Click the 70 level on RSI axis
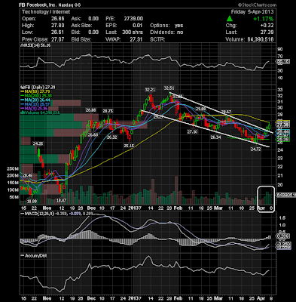Viewport: 296px width, 302px height. [x=280, y=57]
